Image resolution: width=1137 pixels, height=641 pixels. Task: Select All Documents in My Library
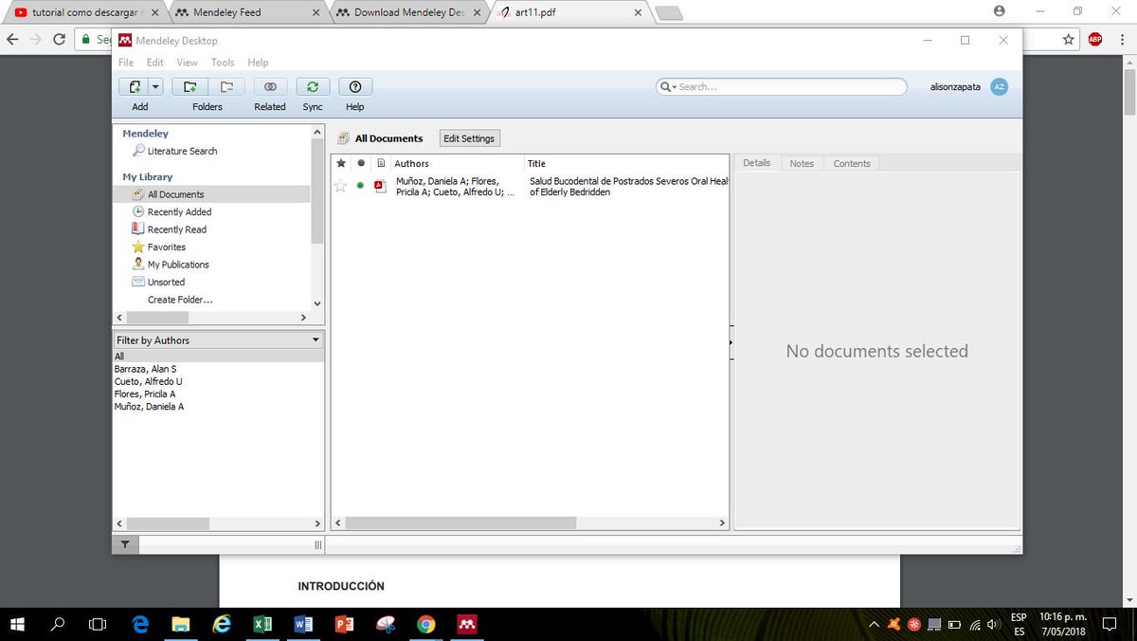coord(175,194)
